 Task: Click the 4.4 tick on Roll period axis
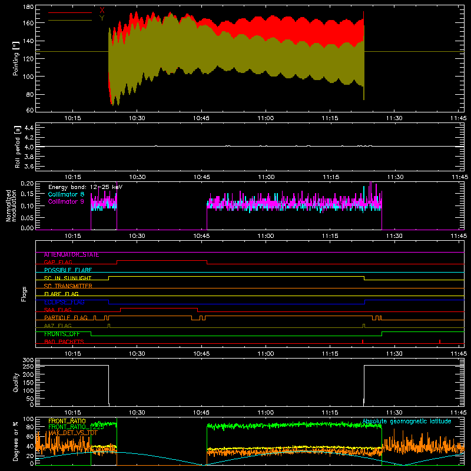(28, 128)
